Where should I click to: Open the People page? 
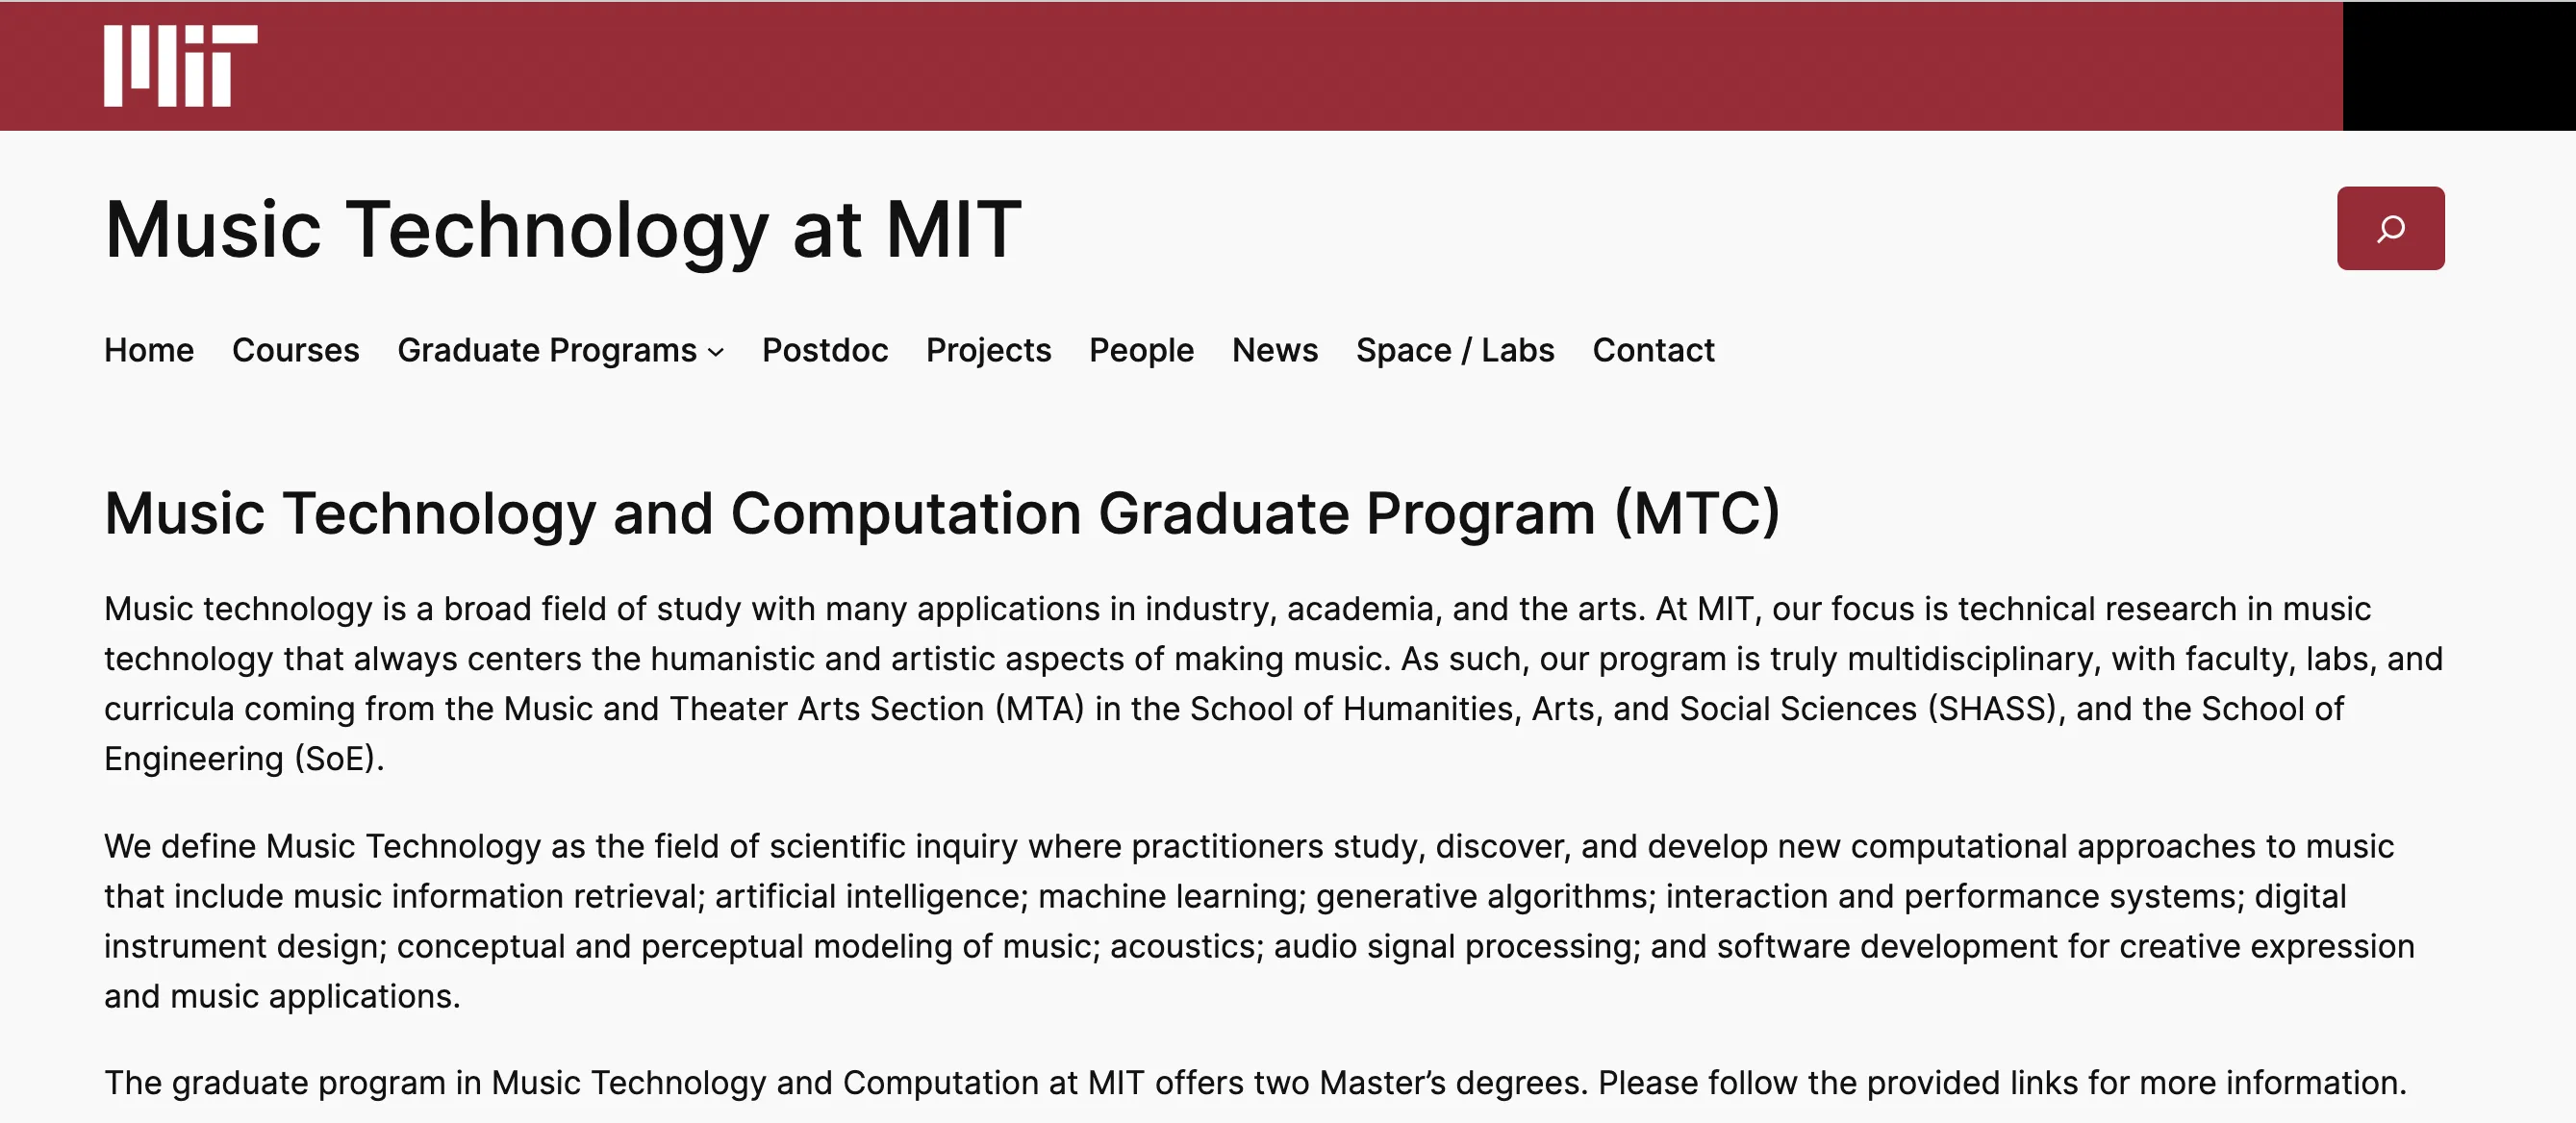point(1141,351)
